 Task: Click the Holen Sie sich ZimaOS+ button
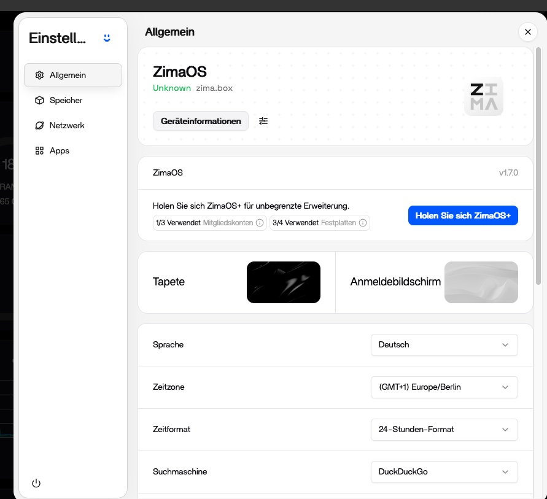tap(463, 215)
